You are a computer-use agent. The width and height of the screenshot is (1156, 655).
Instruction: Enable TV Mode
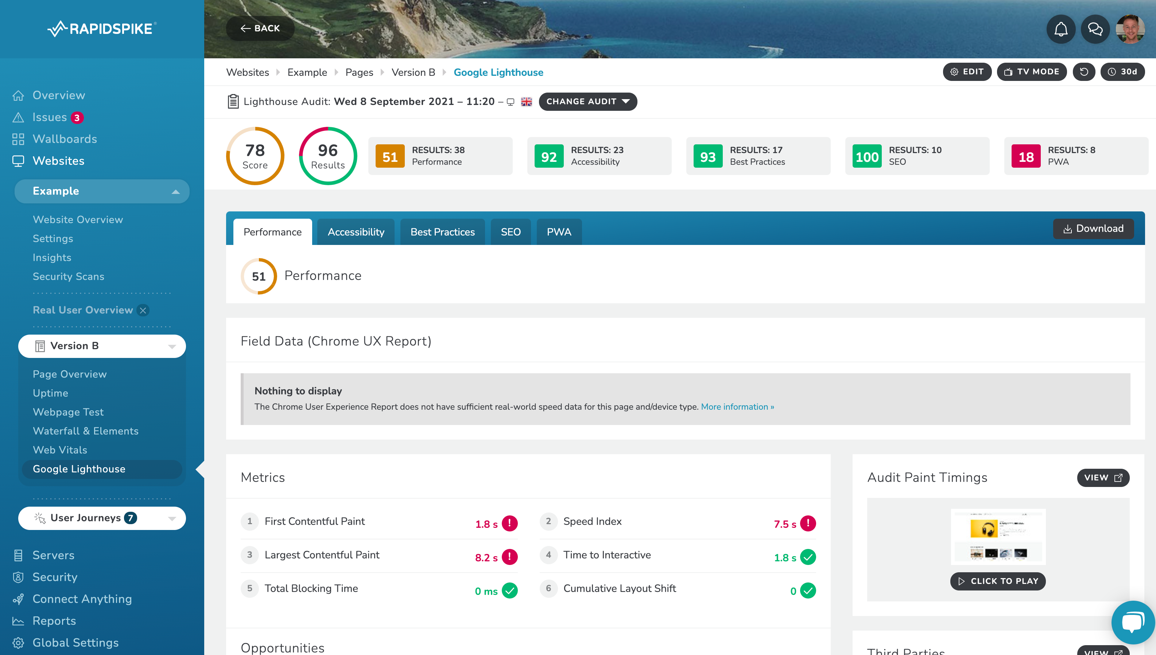(x=1032, y=72)
